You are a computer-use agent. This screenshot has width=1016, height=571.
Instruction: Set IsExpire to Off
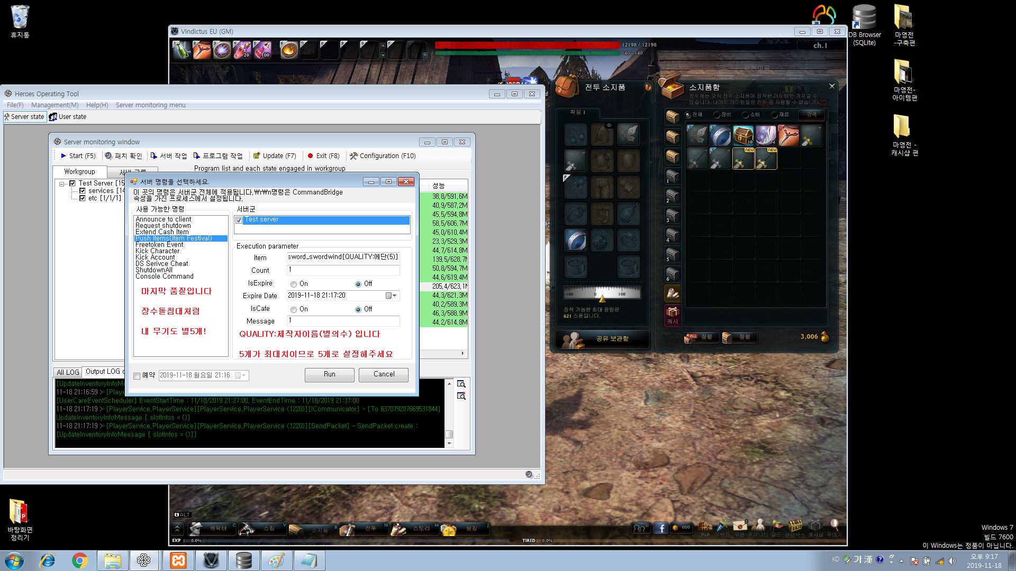pos(358,284)
